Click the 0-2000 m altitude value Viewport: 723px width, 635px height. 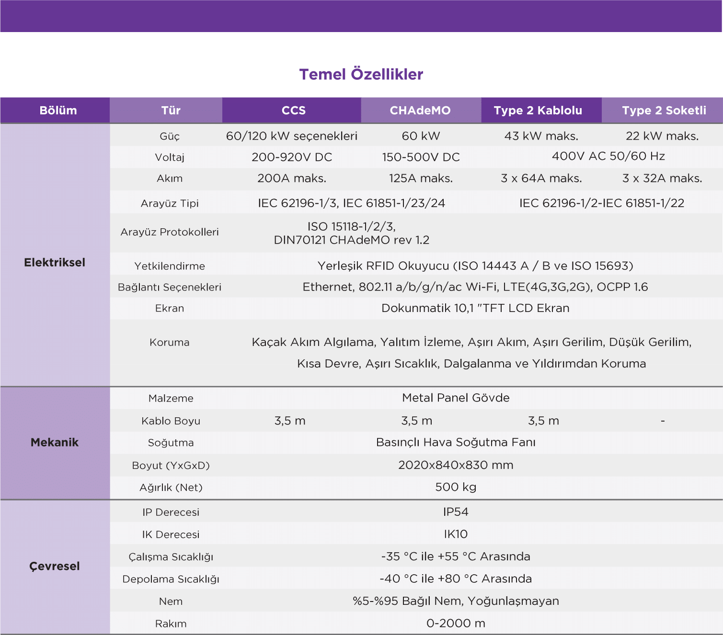(x=456, y=623)
